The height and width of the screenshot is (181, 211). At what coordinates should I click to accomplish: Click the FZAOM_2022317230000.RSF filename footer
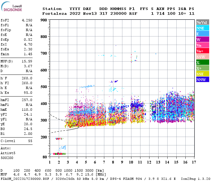tap(25, 179)
